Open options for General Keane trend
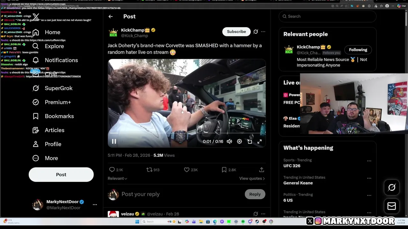The height and width of the screenshot is (229, 408). [x=369, y=178]
